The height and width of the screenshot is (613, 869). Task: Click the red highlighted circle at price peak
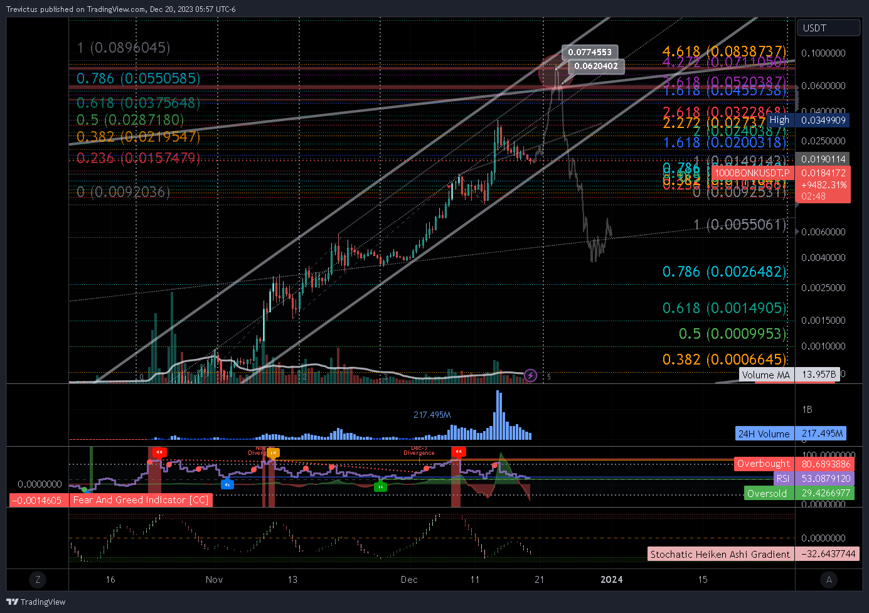tap(556, 72)
